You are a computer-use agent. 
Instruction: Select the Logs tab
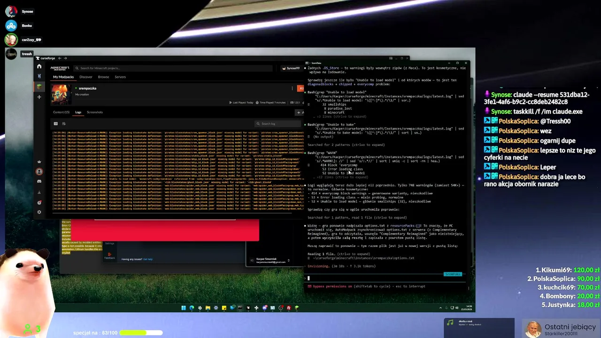pyautogui.click(x=78, y=112)
